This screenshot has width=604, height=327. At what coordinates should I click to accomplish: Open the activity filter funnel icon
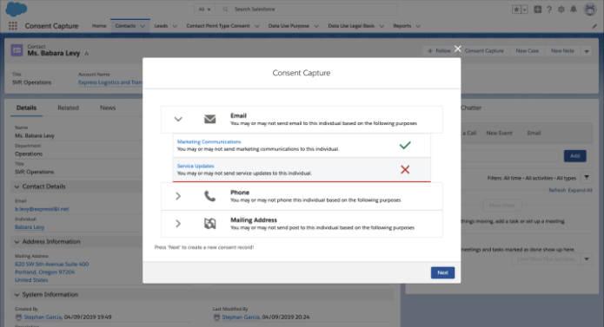point(587,178)
